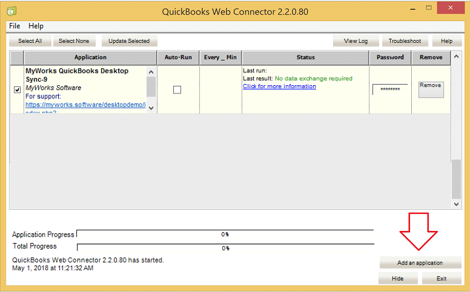Screen dimensions: 470x292
Task: Click the 'Last run:' status text
Action: (255, 71)
